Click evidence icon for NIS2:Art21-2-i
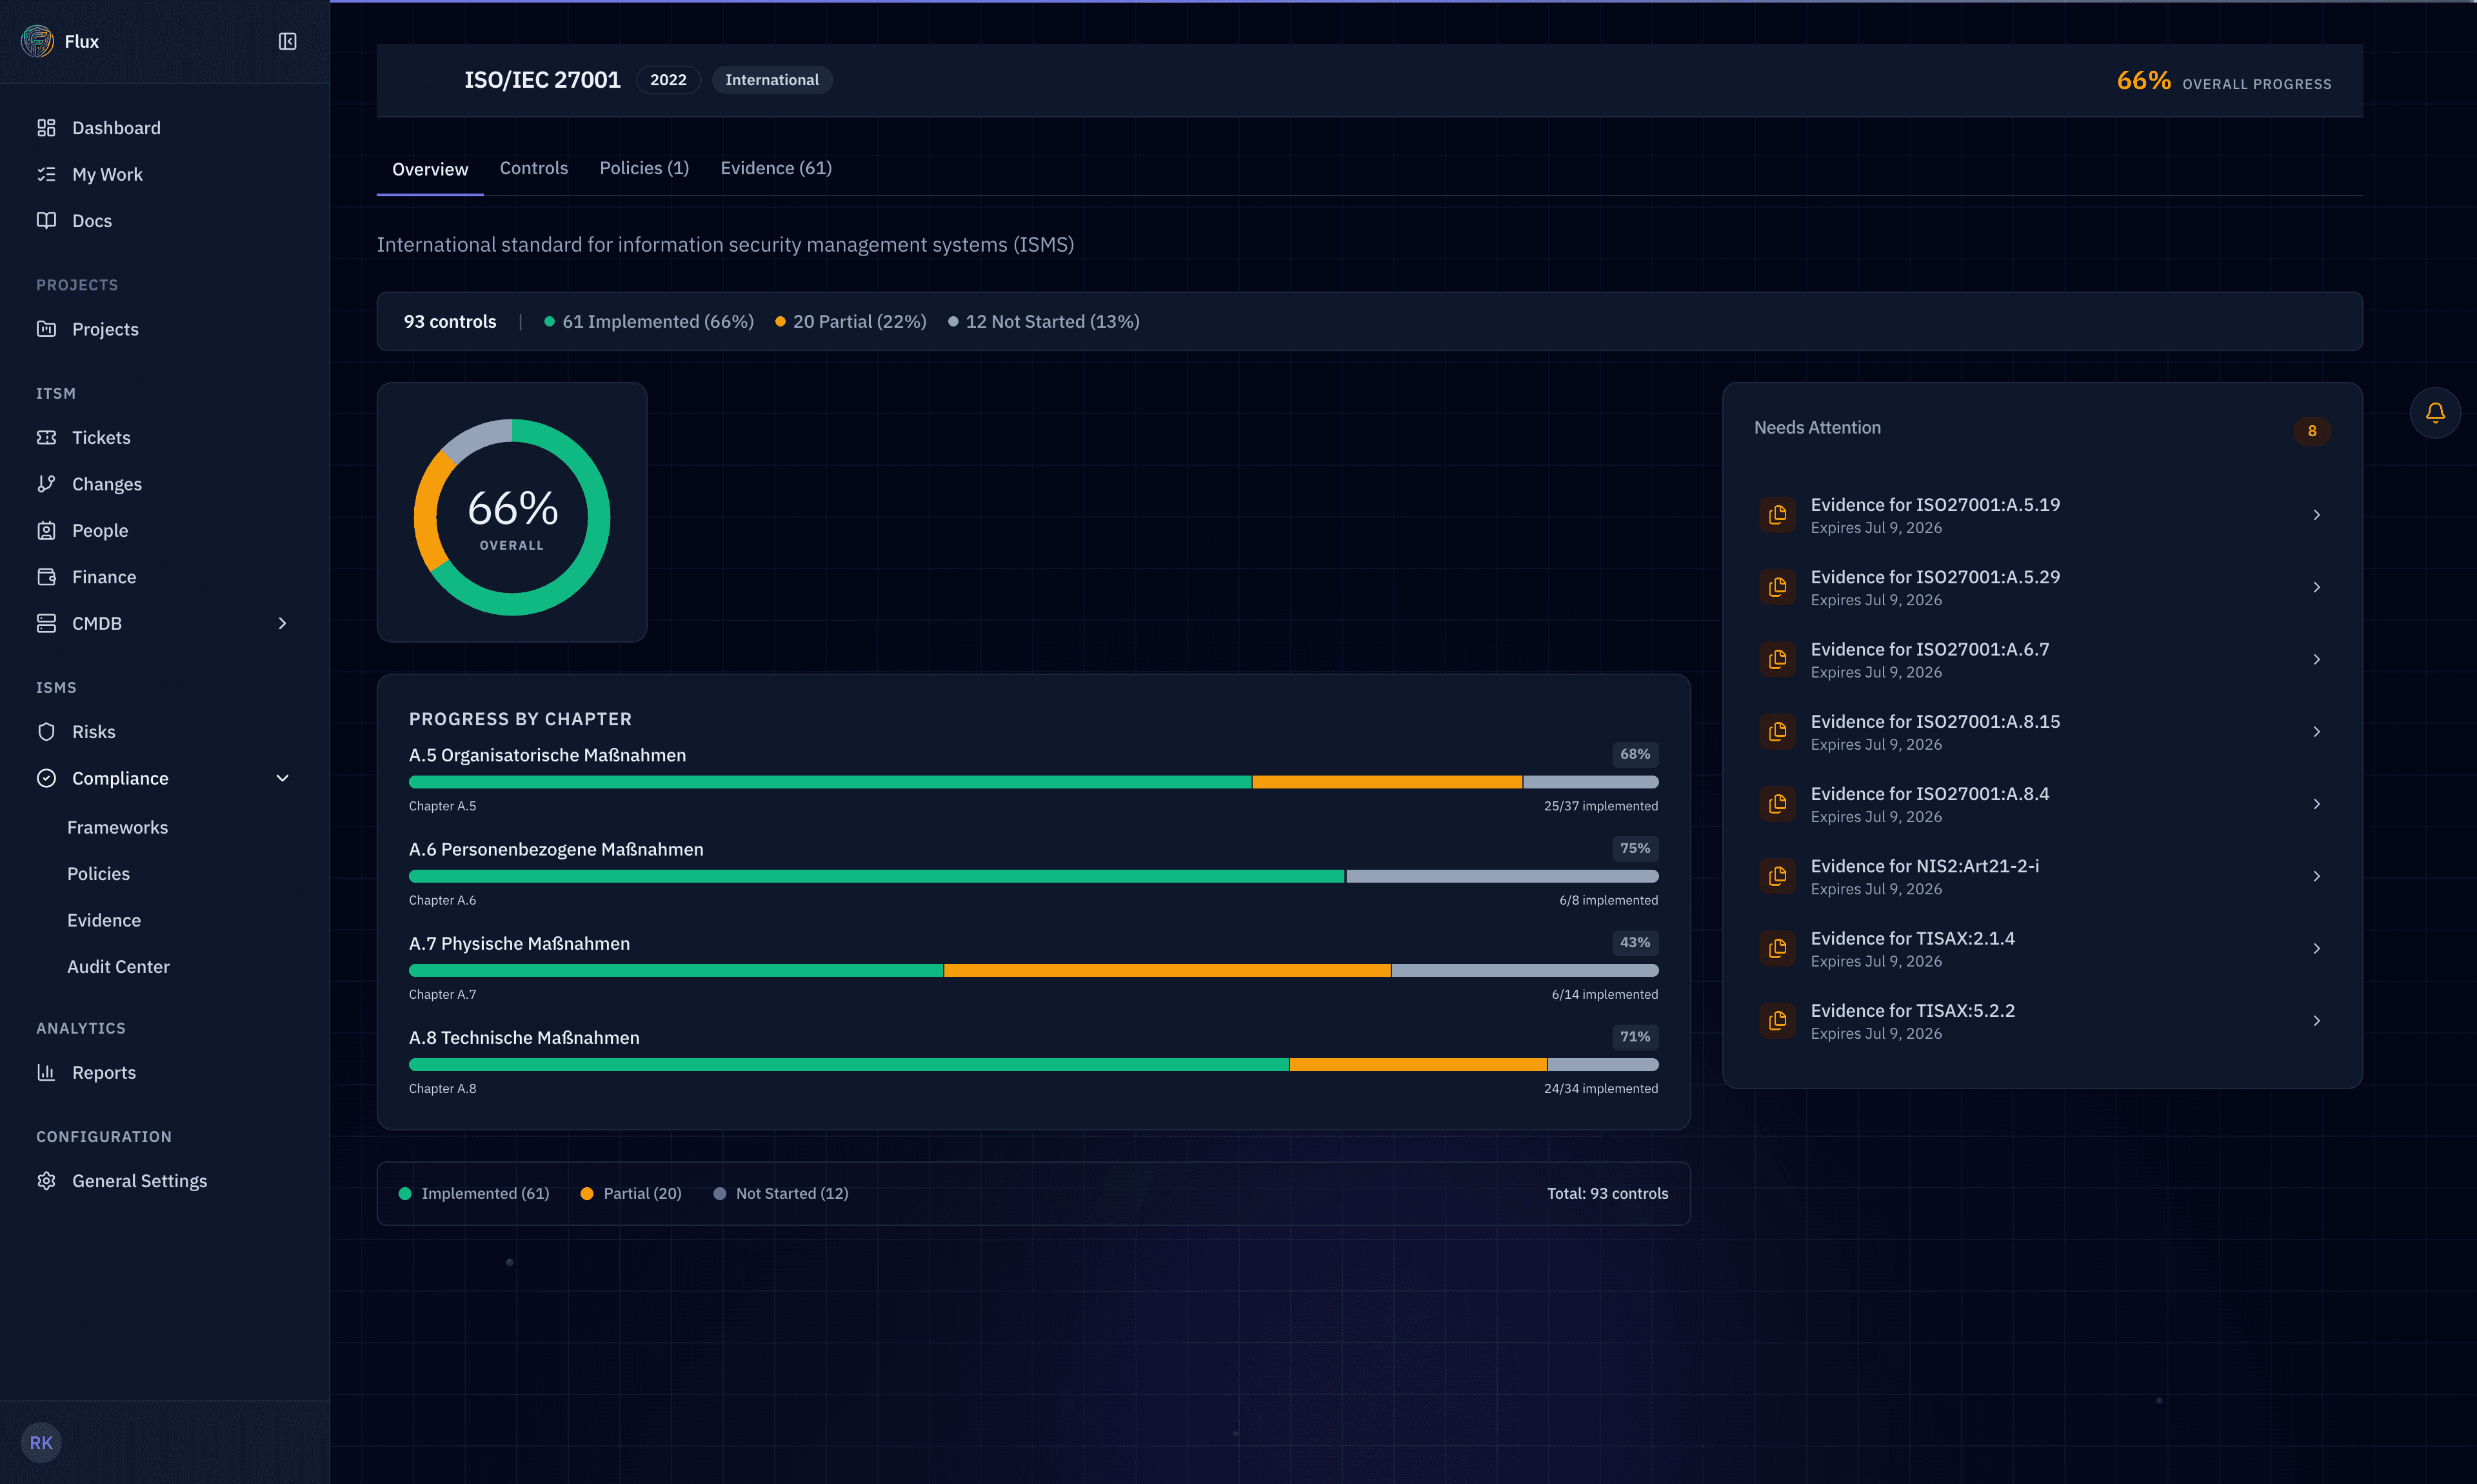This screenshot has width=2477, height=1484. point(1777,876)
